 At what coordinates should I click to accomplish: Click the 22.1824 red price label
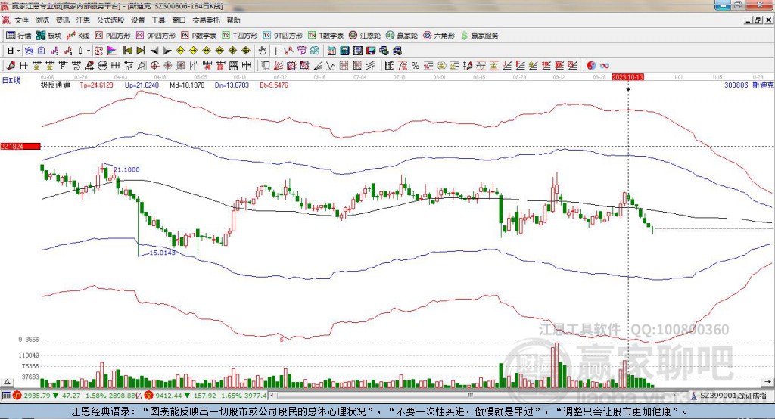pos(20,146)
